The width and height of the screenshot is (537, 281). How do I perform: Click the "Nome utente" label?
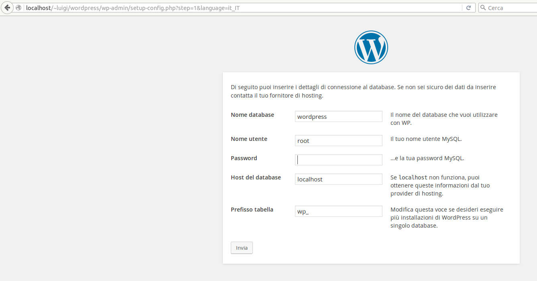click(249, 139)
